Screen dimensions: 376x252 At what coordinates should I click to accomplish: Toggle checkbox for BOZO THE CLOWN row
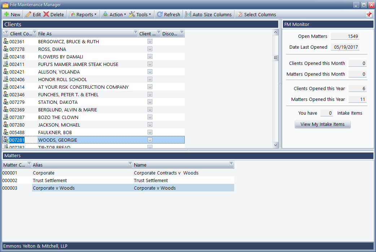[150, 117]
